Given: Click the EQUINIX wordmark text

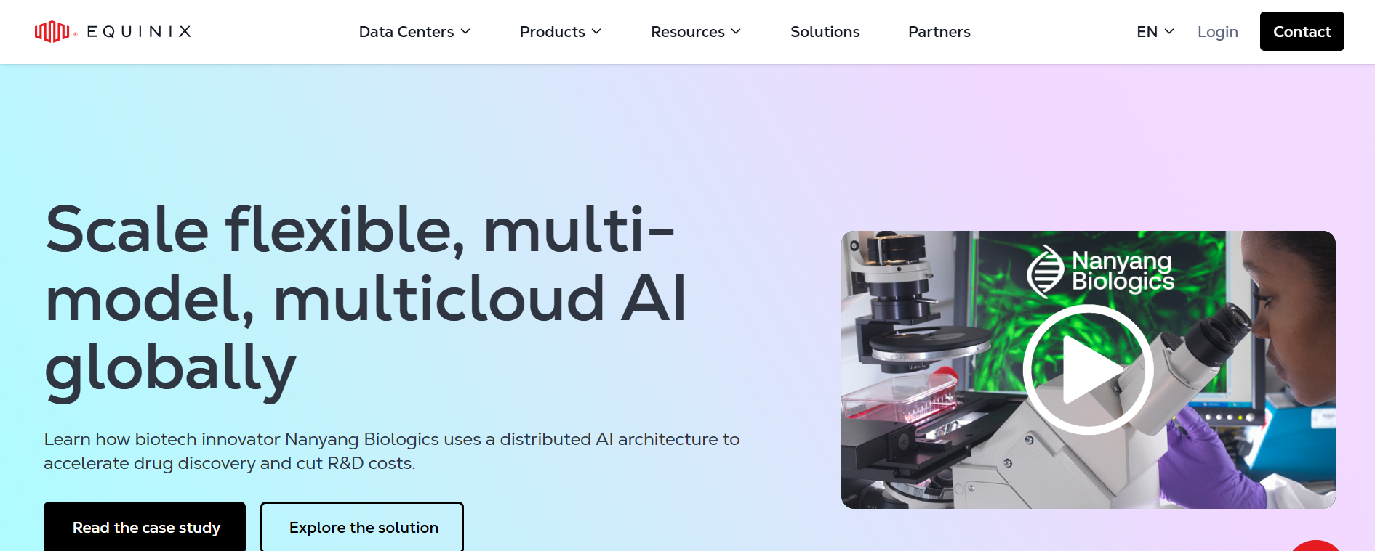Looking at the screenshot, I should point(139,31).
